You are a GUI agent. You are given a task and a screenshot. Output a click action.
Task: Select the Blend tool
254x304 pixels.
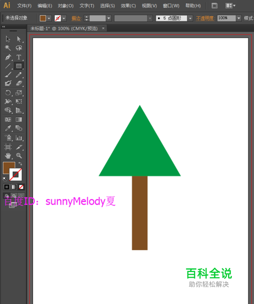pyautogui.click(x=19, y=128)
